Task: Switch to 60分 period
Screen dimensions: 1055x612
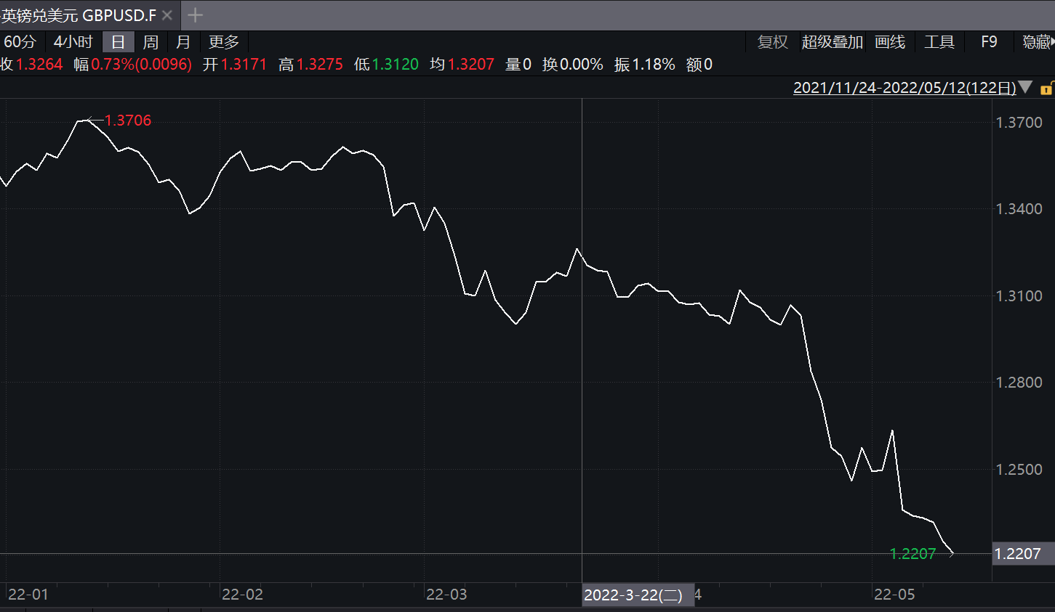Action: pyautogui.click(x=20, y=42)
